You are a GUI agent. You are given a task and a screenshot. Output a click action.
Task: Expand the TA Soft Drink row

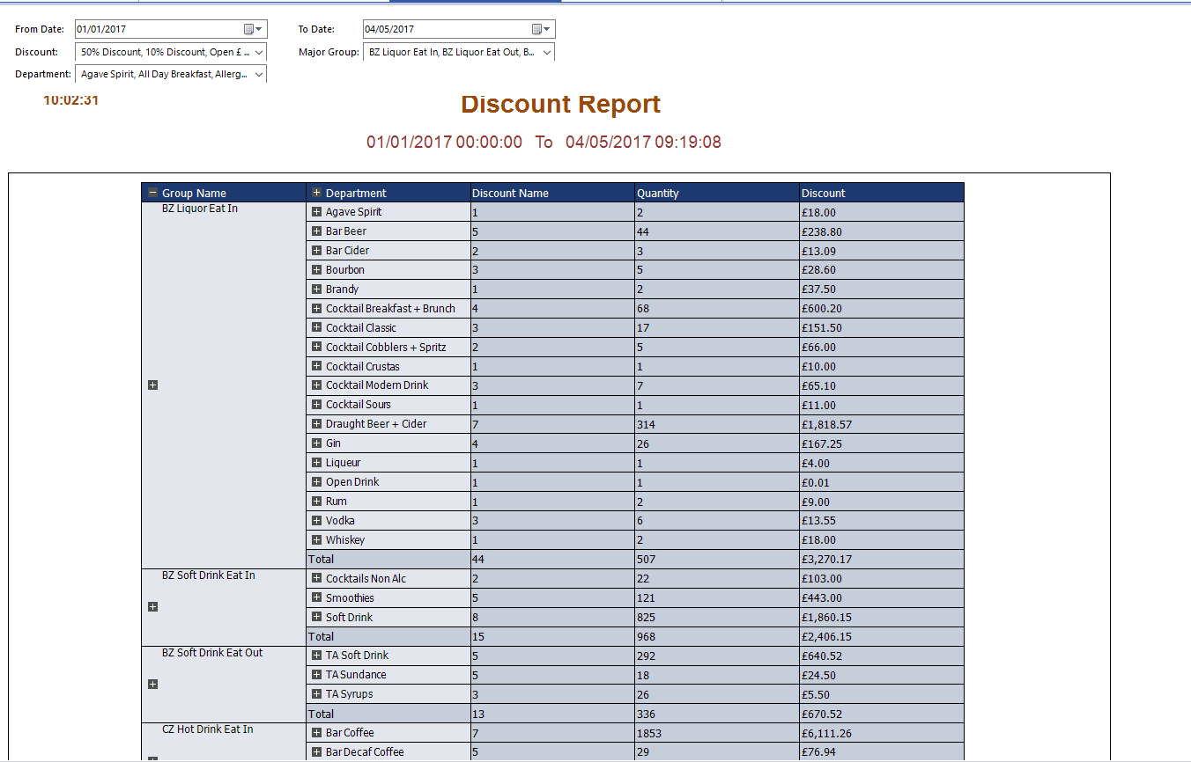click(x=316, y=655)
